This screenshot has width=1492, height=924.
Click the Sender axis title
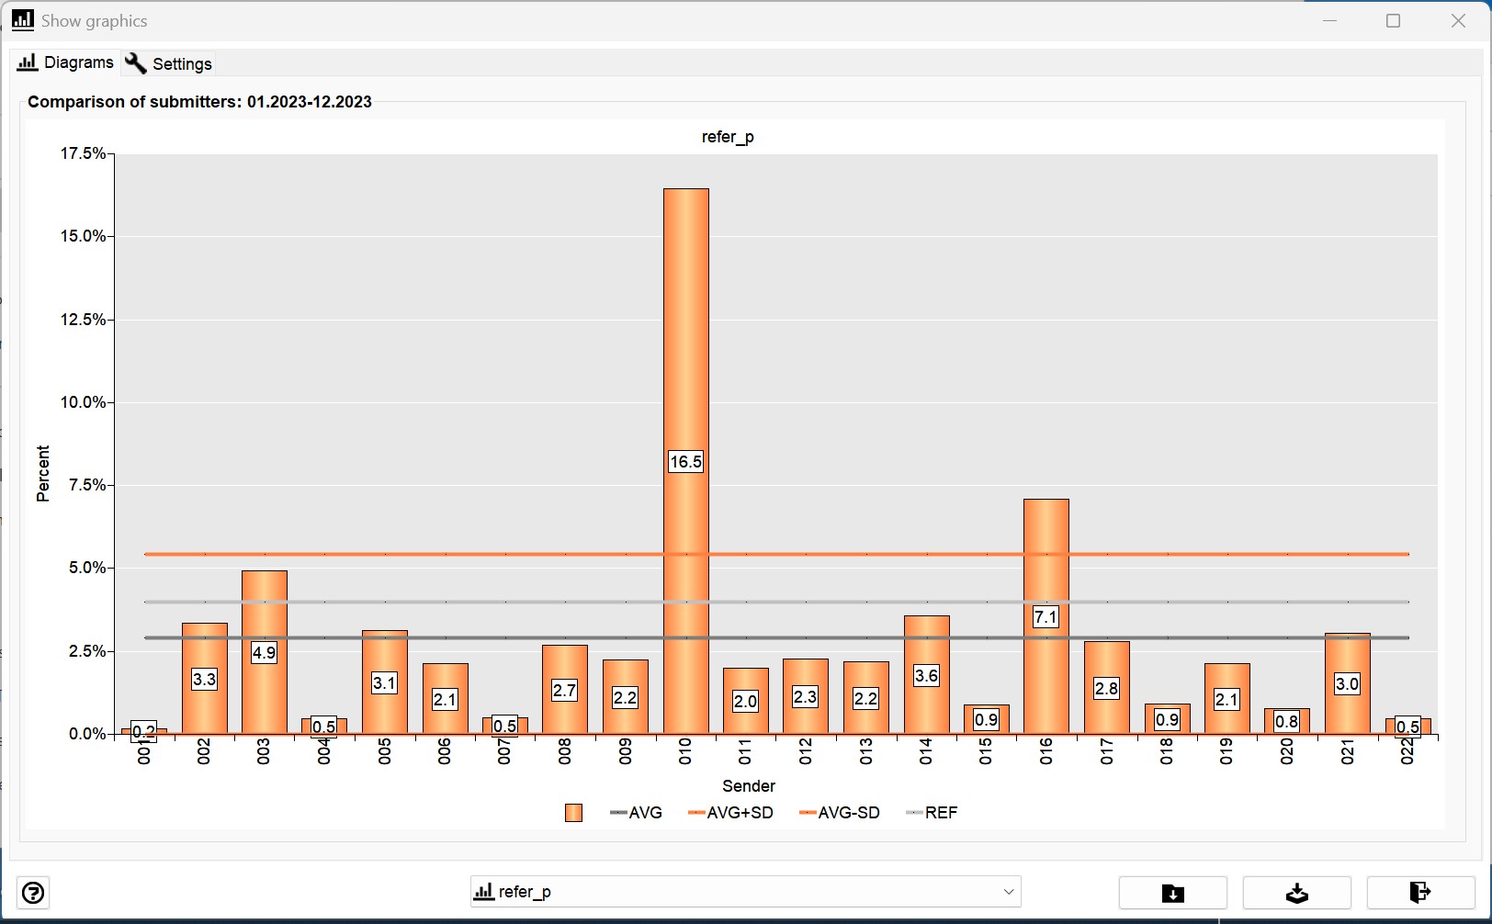click(x=749, y=786)
